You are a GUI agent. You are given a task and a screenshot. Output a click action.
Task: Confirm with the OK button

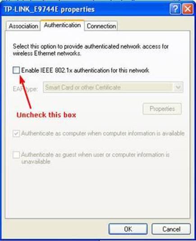(x=128, y=229)
